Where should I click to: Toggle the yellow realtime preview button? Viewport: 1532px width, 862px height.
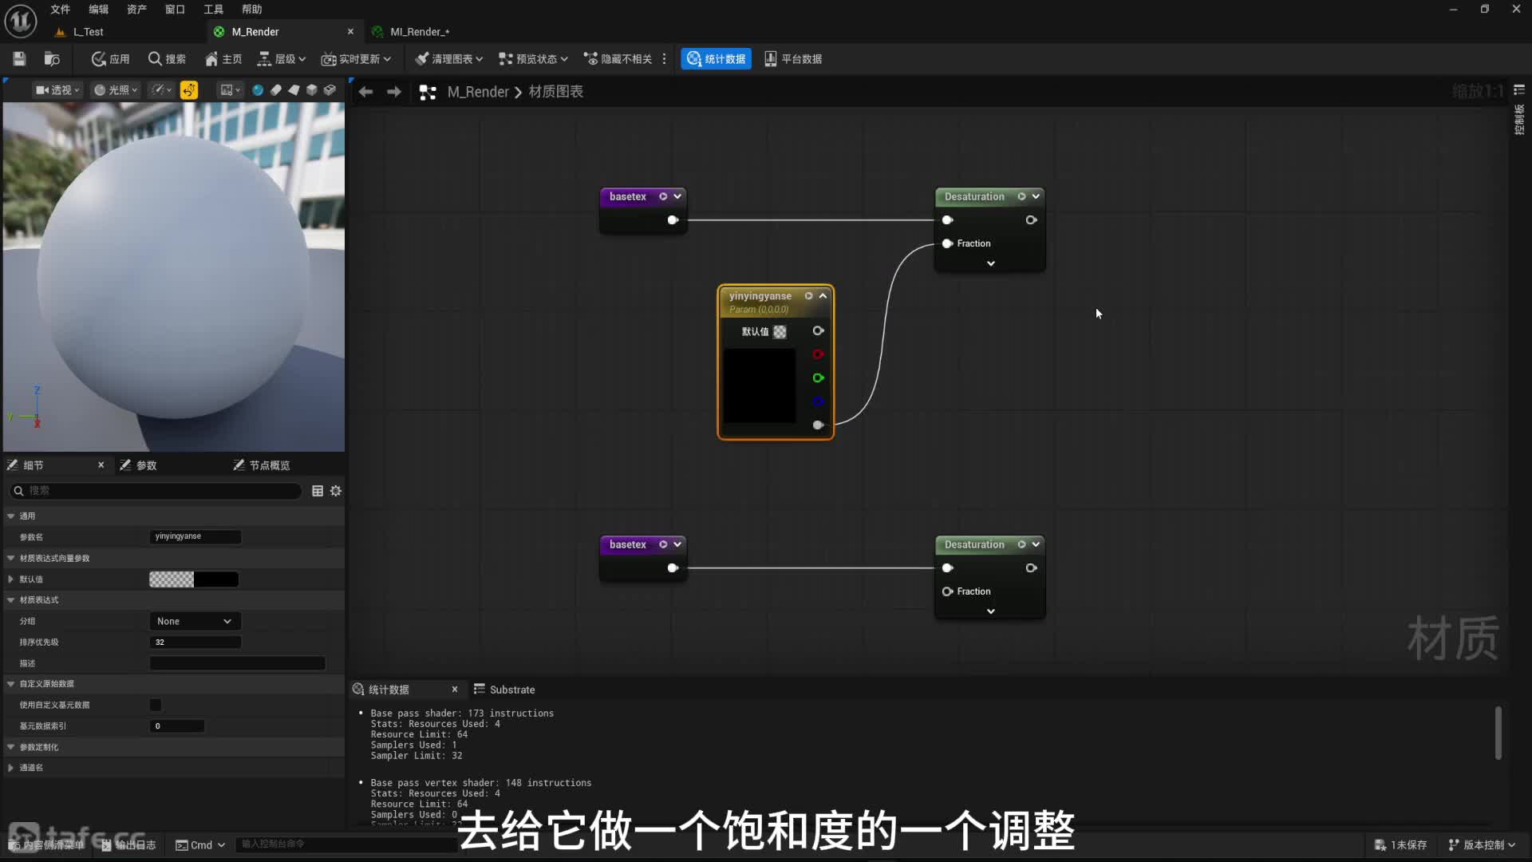(189, 90)
